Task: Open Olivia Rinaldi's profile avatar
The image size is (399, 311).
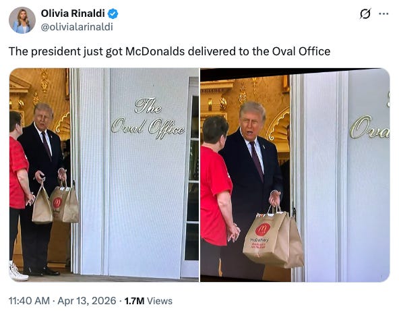Action: pyautogui.click(x=22, y=20)
